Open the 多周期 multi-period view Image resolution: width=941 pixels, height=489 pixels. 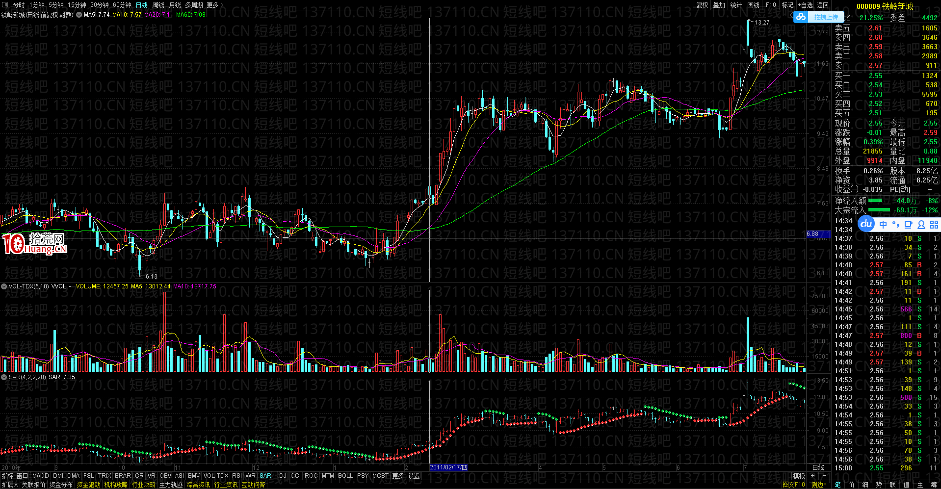click(x=194, y=5)
